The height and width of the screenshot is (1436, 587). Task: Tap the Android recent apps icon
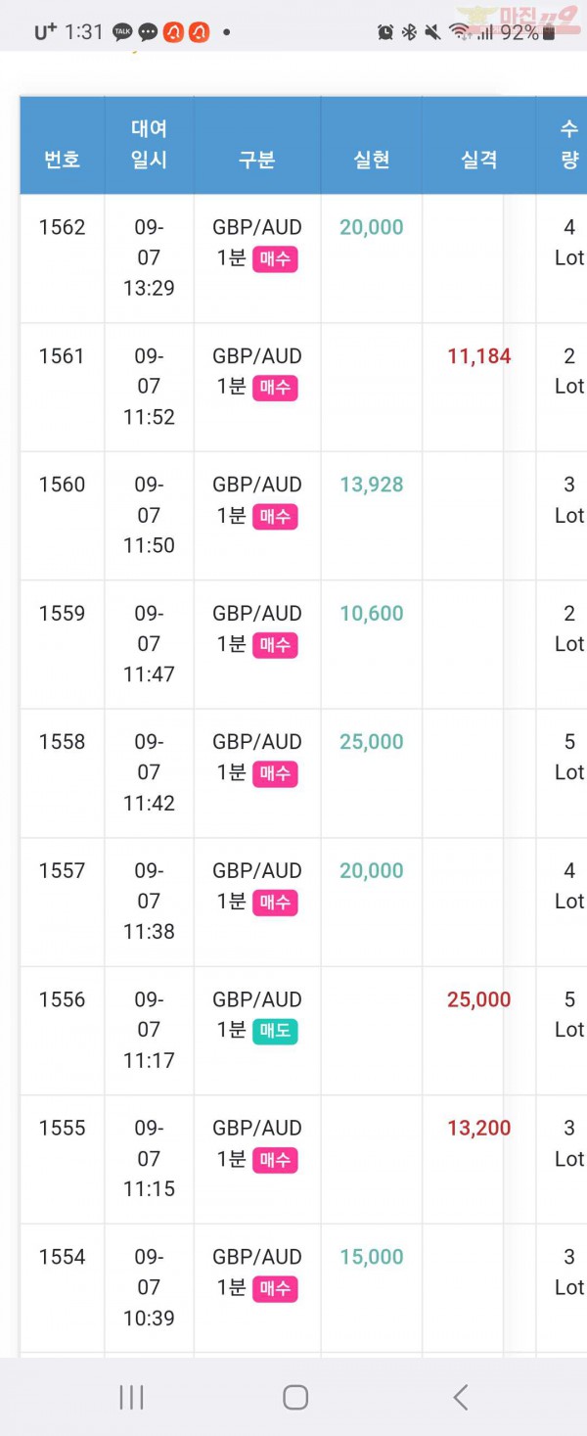coord(131,1397)
